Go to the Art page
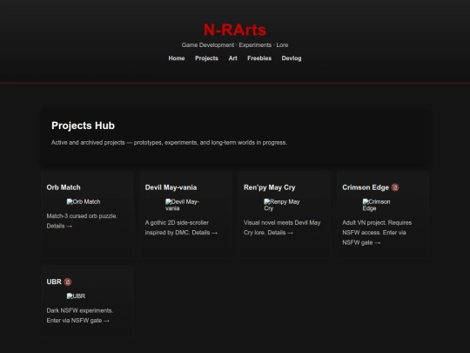This screenshot has height=353, width=470. click(x=233, y=58)
